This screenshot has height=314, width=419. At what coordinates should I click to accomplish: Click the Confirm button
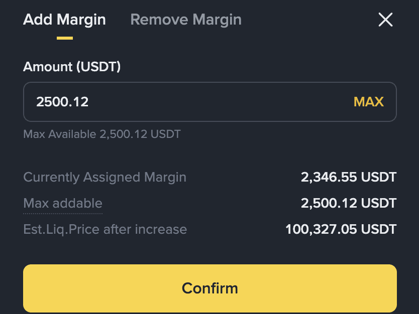point(210,288)
